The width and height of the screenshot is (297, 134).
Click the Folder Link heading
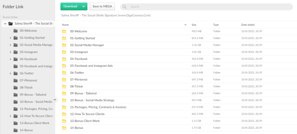13,7
